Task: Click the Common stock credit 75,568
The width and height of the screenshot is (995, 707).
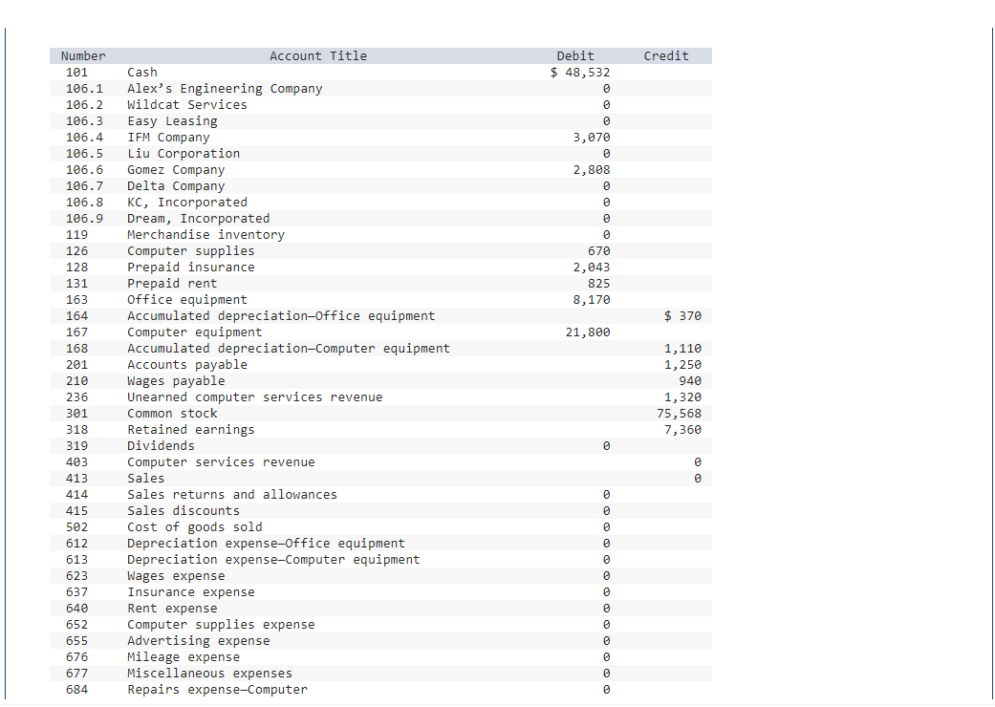Action: tap(679, 414)
